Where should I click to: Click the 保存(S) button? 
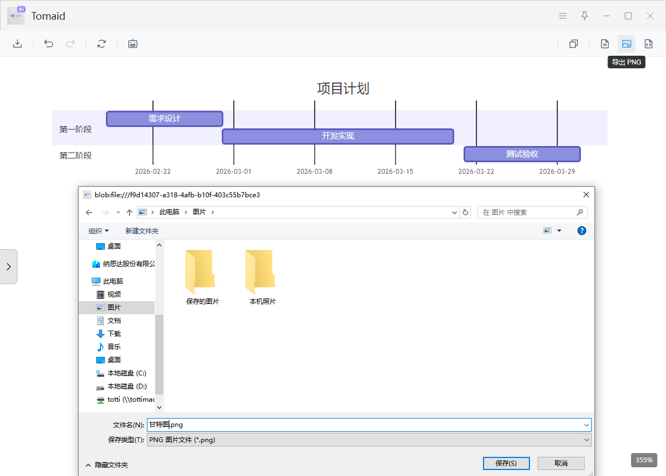(506, 463)
